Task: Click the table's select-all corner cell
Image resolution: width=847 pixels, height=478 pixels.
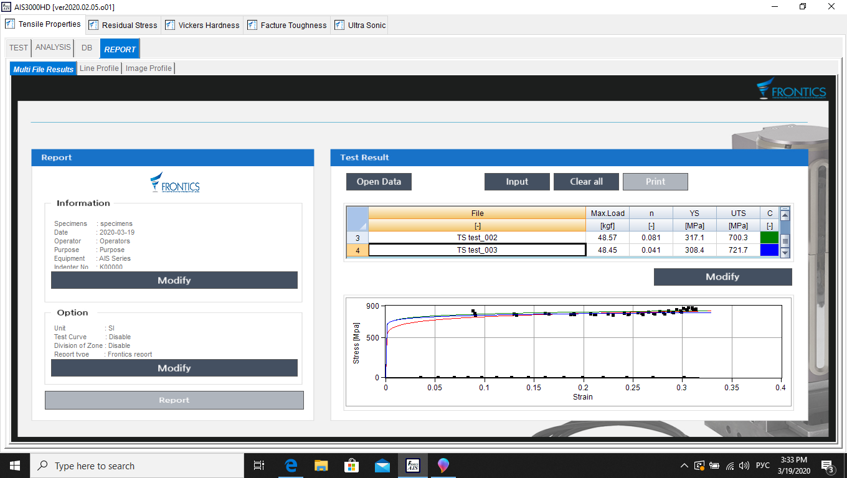Action: 357,219
